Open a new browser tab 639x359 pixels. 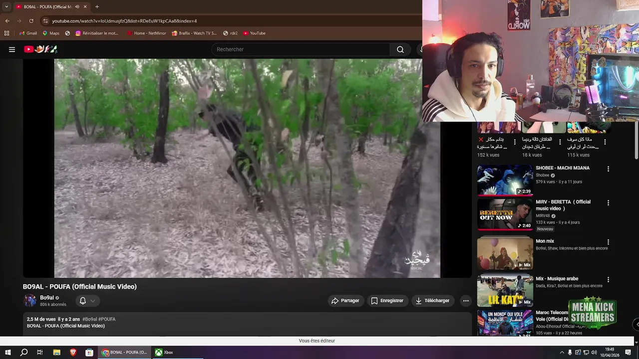(x=97, y=6)
